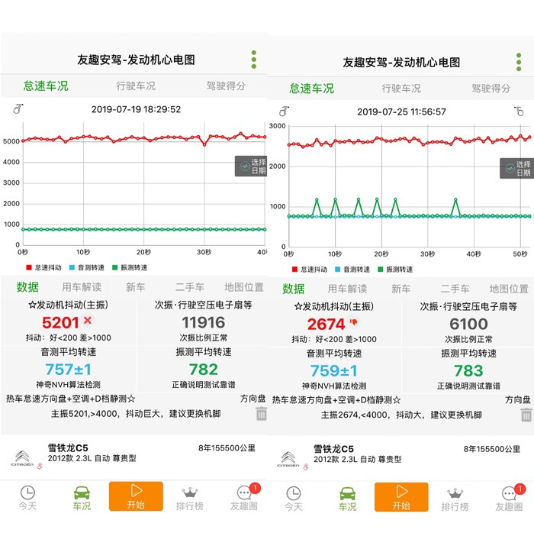This screenshot has width=534, height=533.
Task: Open date picker button on right screen
Action: click(516, 168)
